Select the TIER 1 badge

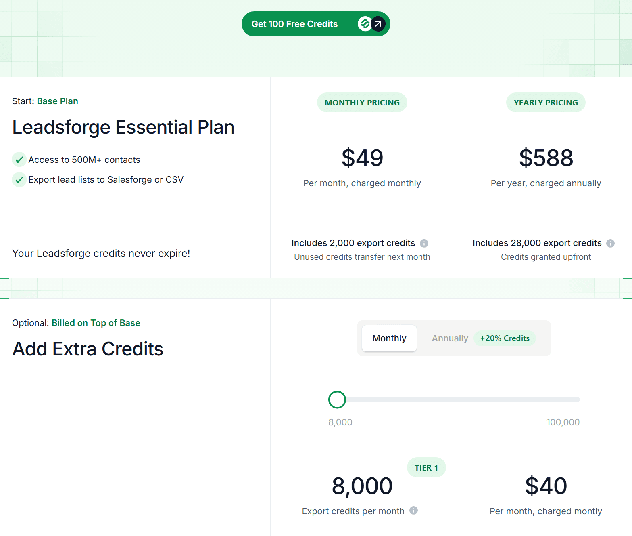point(426,467)
